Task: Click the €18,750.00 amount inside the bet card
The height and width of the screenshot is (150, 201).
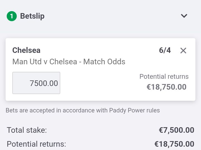Action: point(166,87)
